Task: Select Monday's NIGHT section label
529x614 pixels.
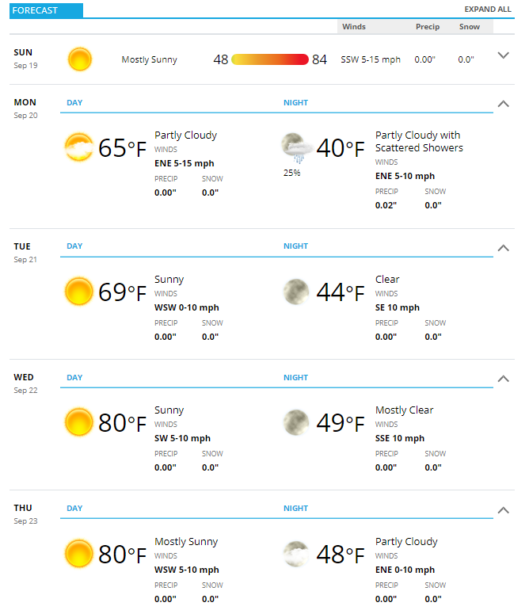Action: coord(296,102)
